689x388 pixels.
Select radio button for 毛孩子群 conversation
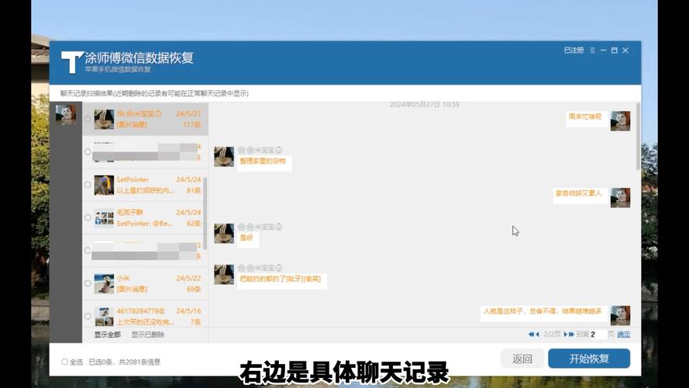tap(88, 218)
